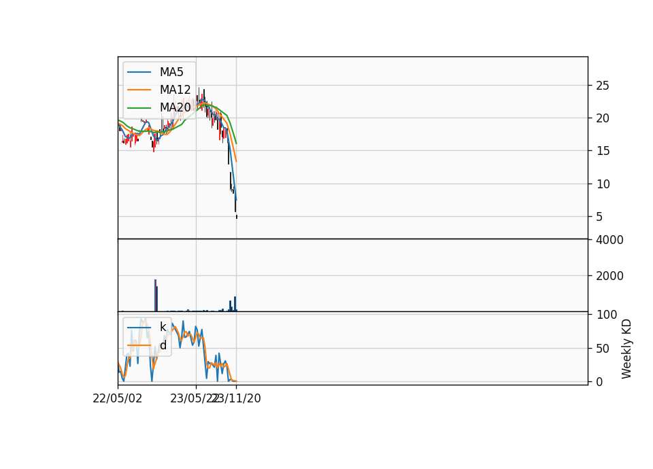653x469 pixels.
Task: Click the green MA20 legend line sample
Action: (x=139, y=108)
